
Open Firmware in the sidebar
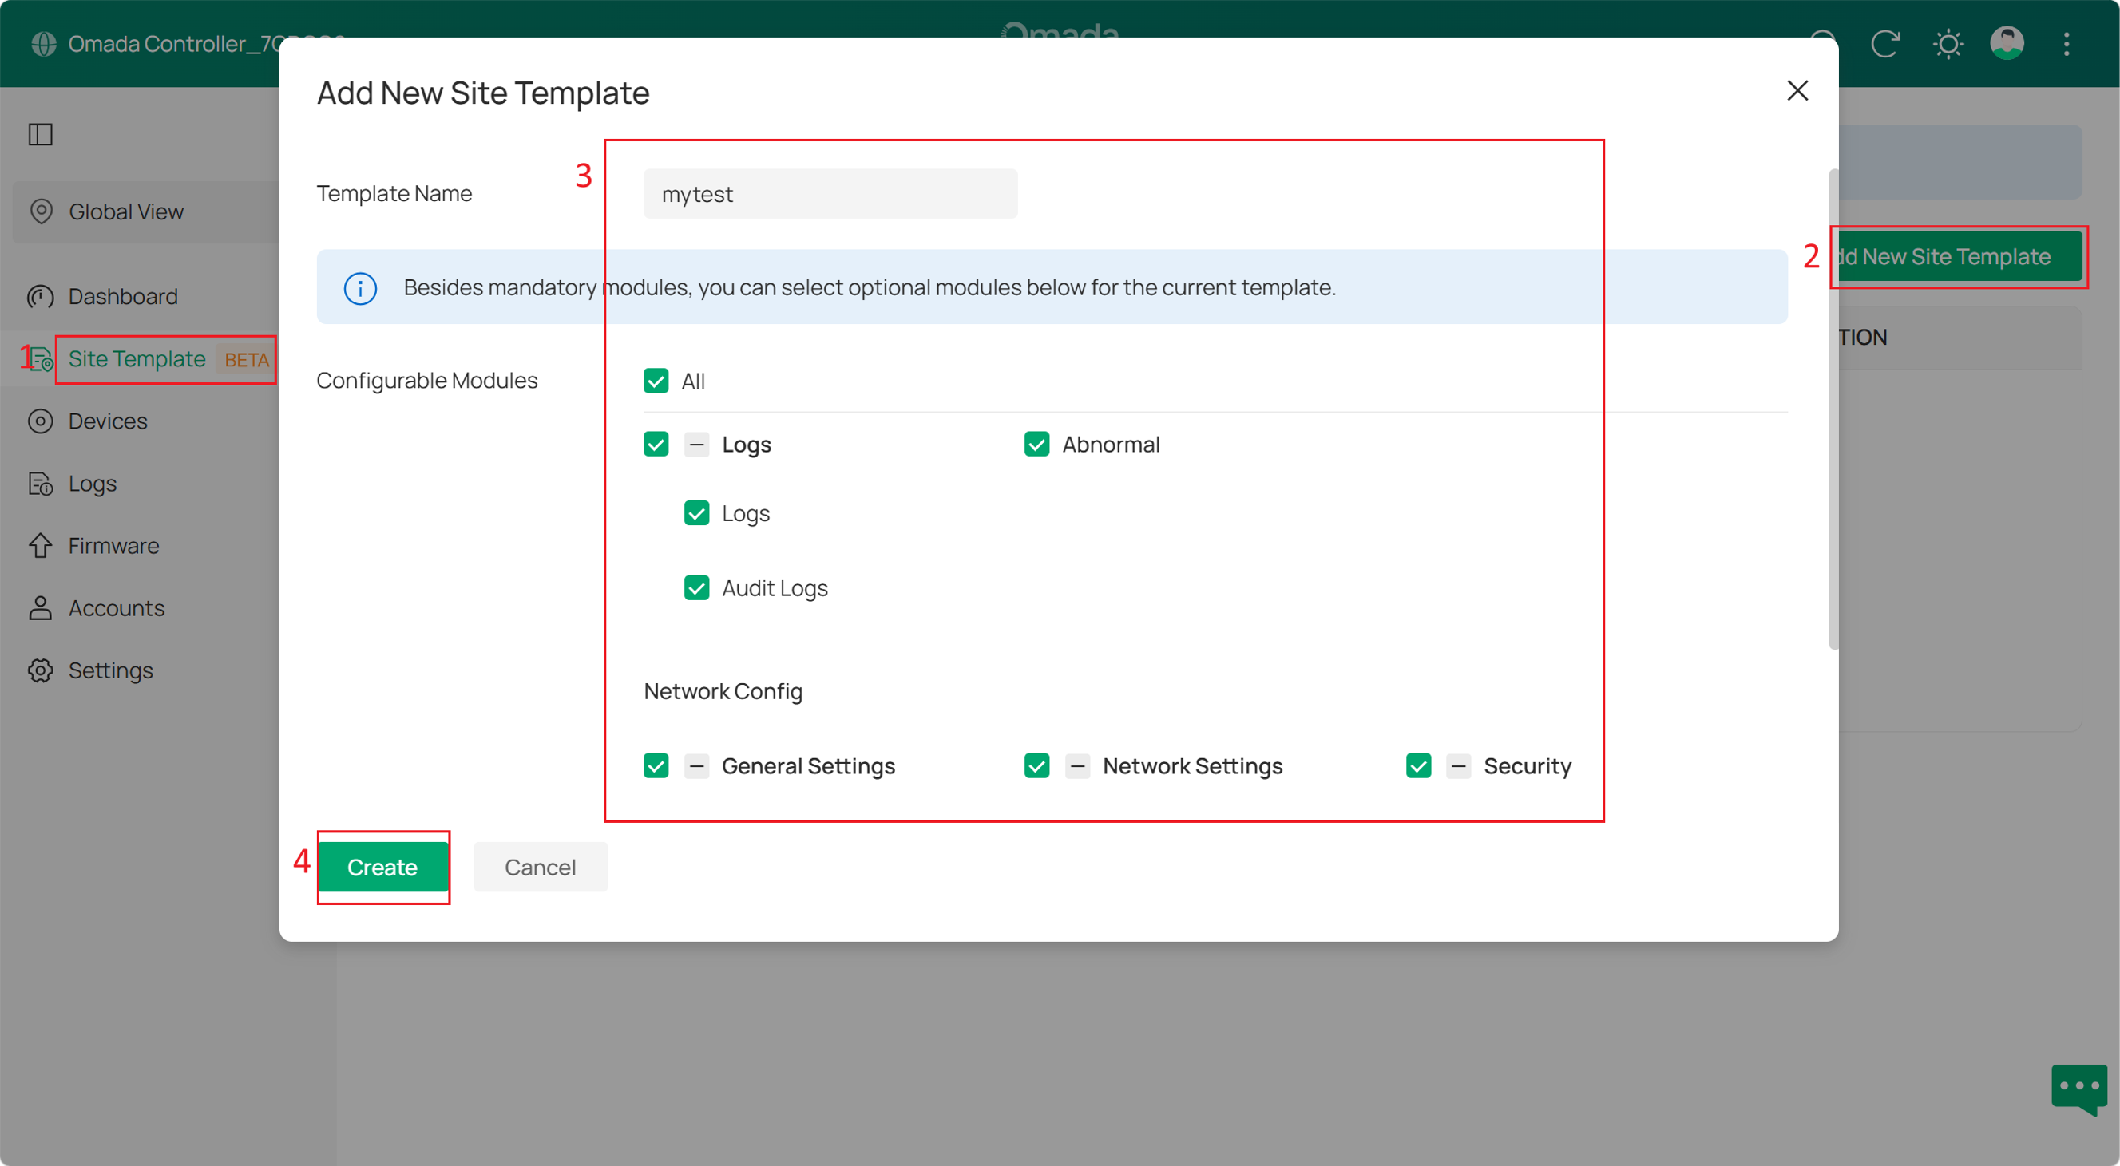coord(113,546)
